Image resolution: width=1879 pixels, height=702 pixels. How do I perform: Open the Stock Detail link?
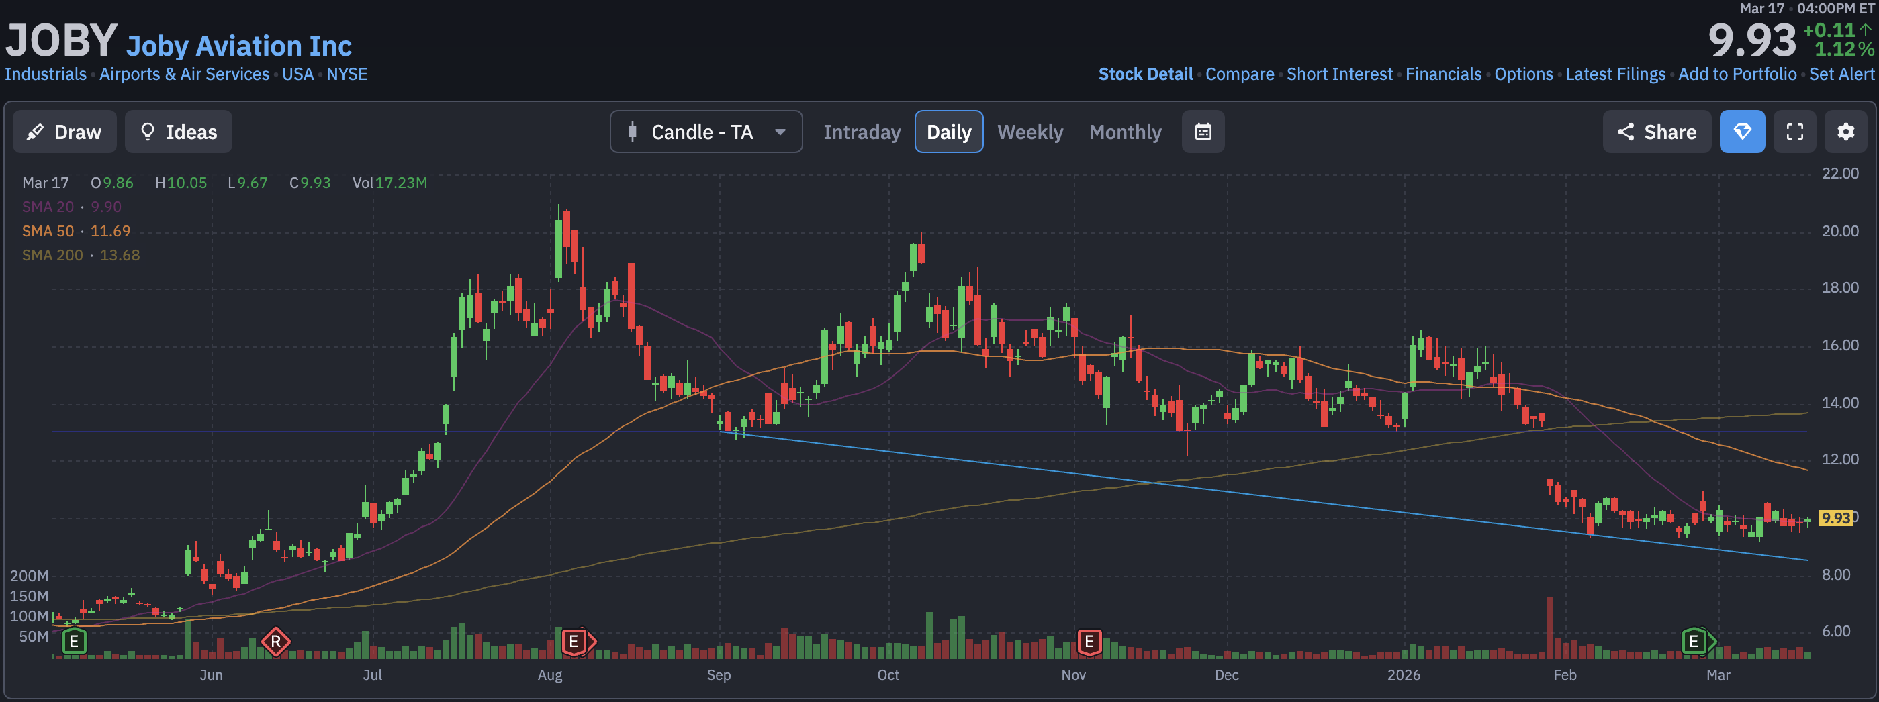pyautogui.click(x=1145, y=74)
